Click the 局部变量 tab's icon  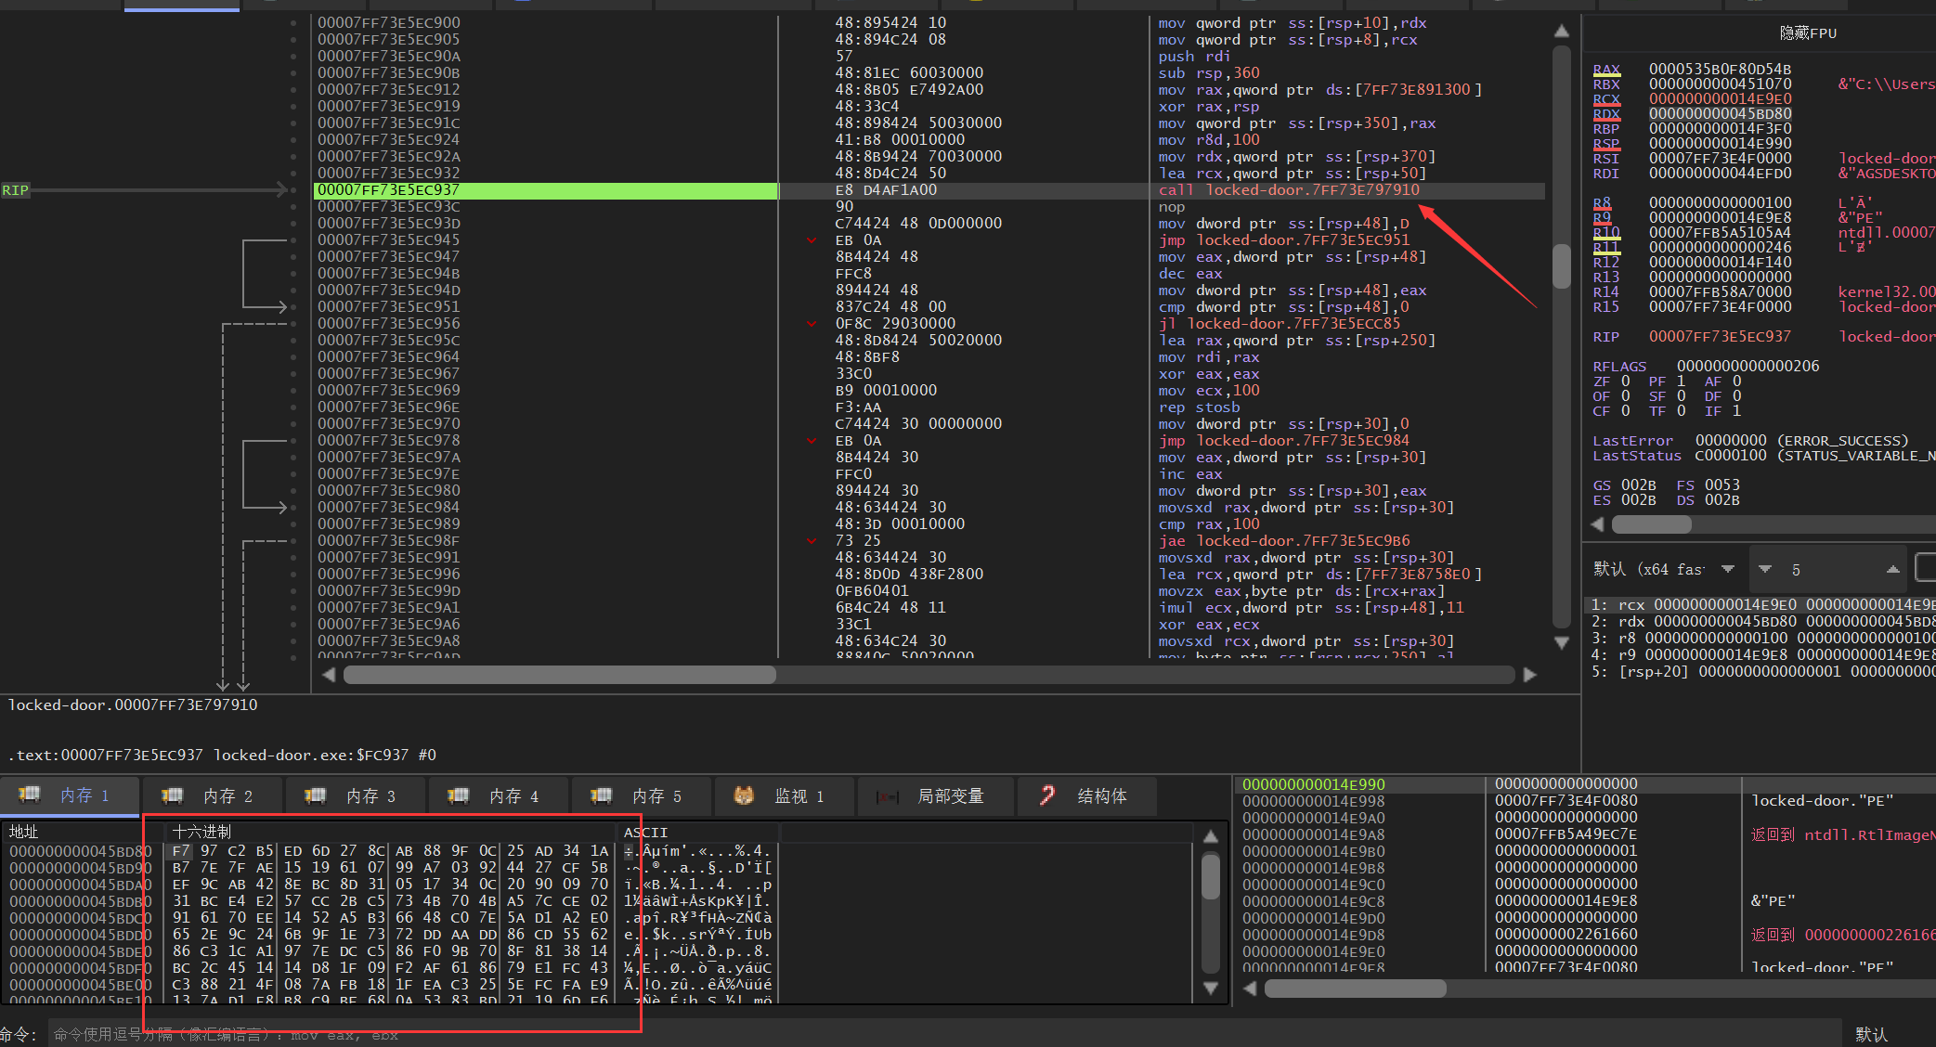[x=887, y=796]
